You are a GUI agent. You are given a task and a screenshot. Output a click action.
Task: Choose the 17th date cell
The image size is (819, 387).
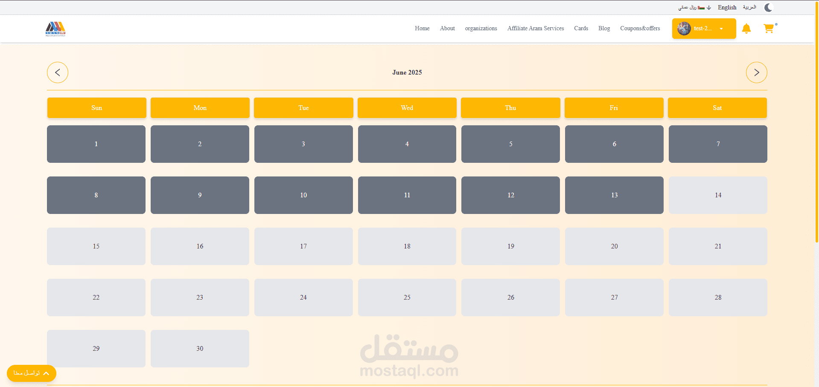coord(303,246)
